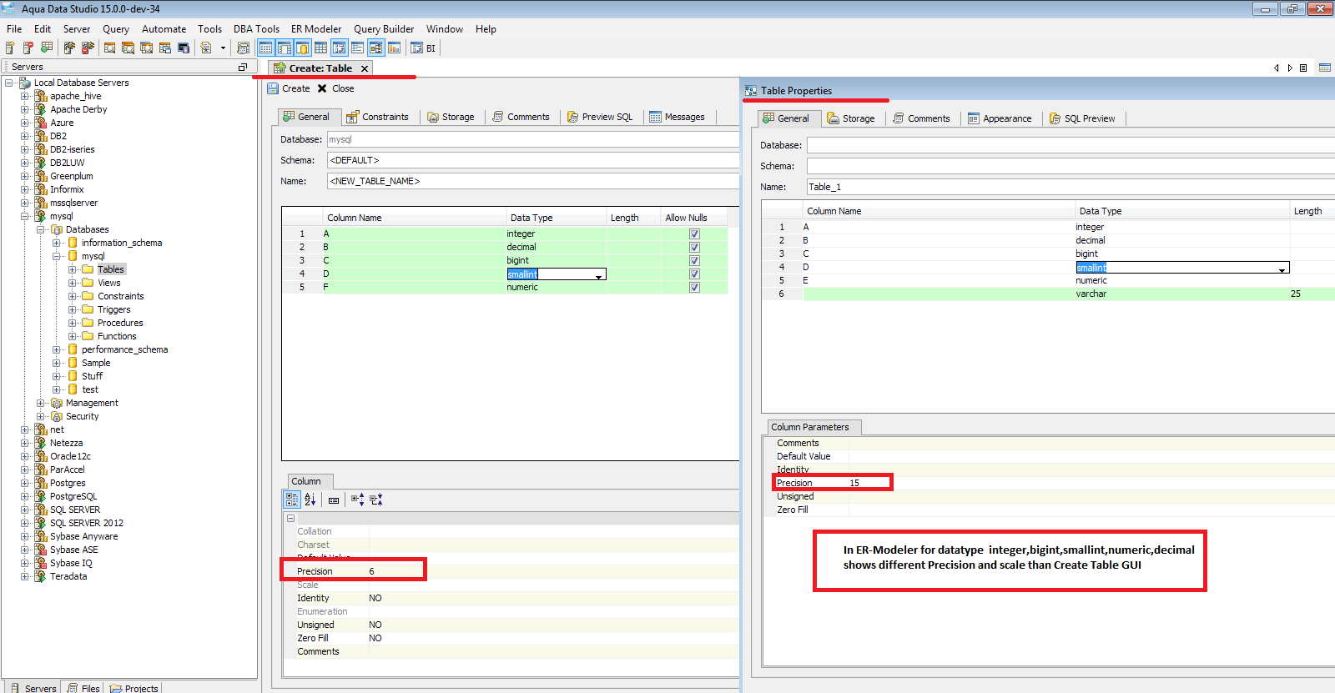Click the database cylinder view toolbar icon
Screen dimensions: 1335x693
point(302,48)
